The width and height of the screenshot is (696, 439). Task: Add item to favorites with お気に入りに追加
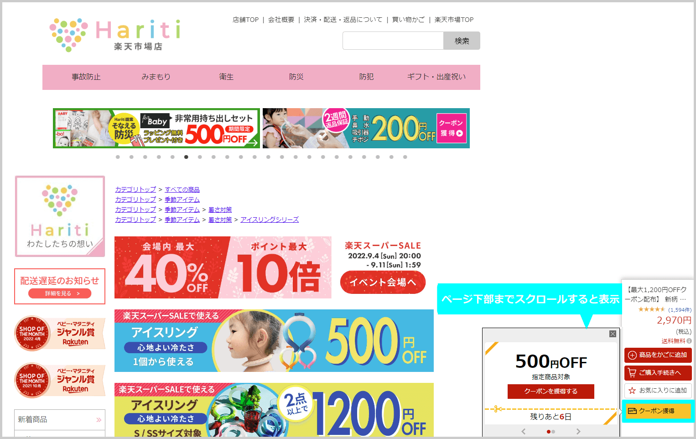(658, 391)
